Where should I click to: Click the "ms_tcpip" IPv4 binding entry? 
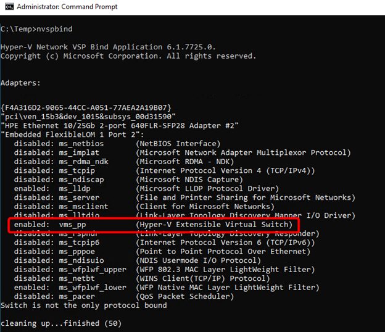coord(78,170)
